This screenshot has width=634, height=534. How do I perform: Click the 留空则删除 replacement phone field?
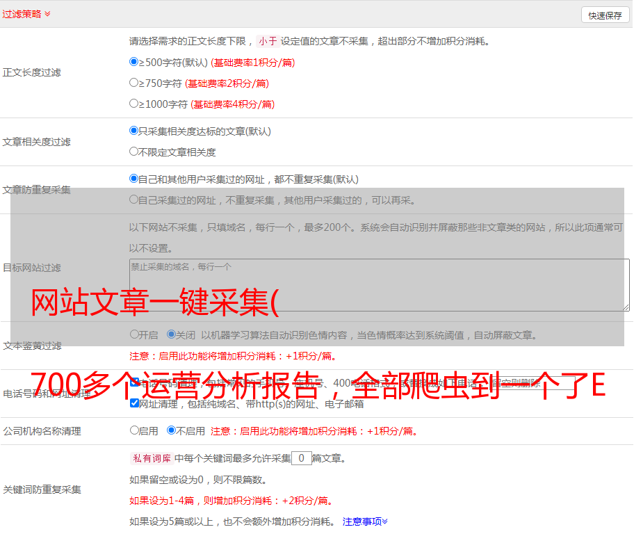tap(533, 383)
